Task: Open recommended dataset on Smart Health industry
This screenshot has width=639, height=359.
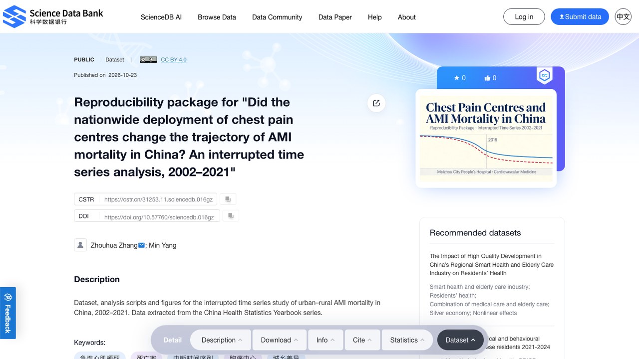Action: (x=492, y=264)
